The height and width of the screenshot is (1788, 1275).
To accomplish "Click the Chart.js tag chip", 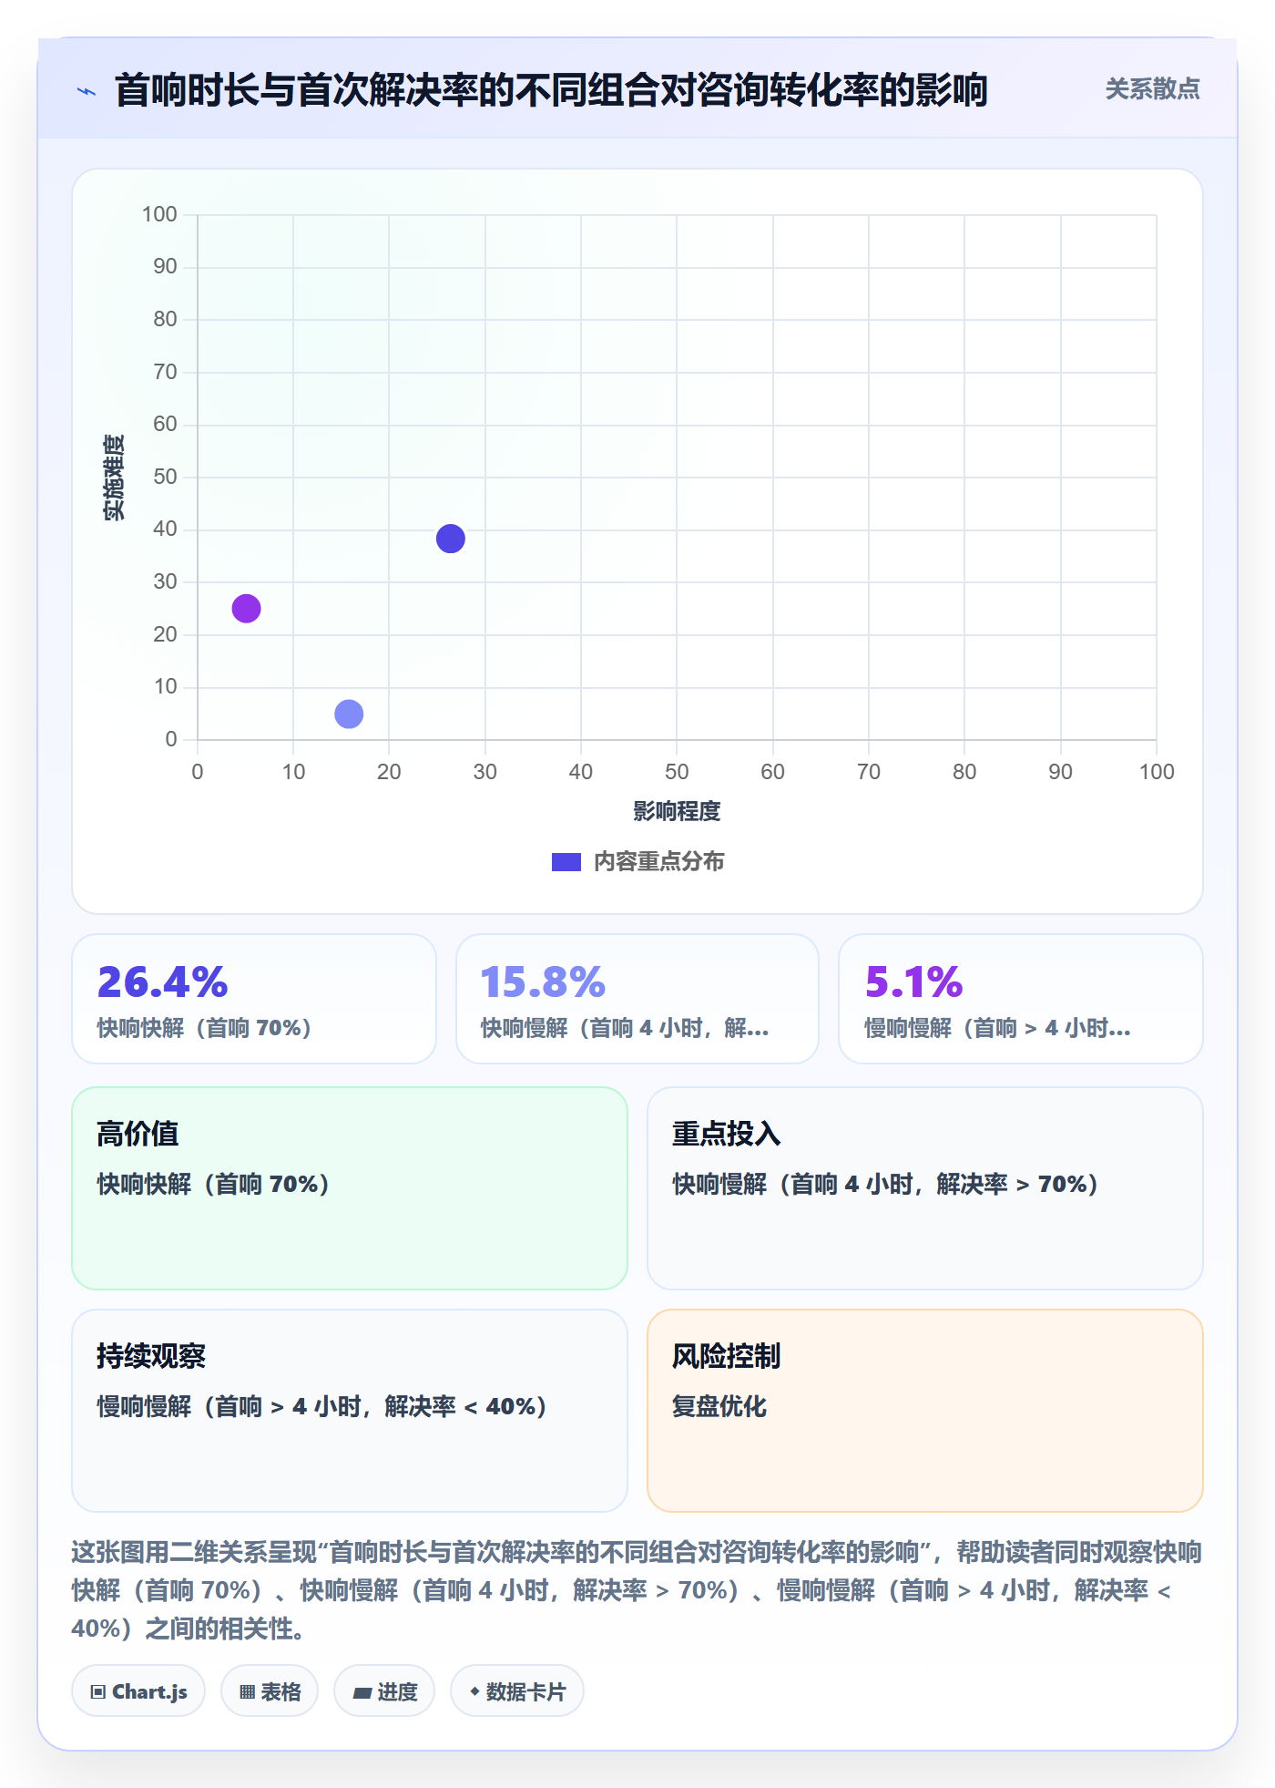I will (x=138, y=1691).
